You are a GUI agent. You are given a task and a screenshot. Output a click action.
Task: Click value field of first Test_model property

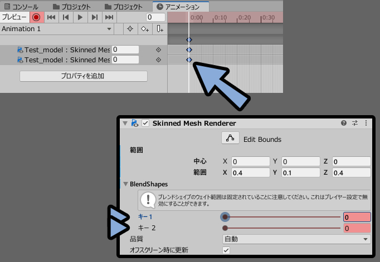(x=125, y=50)
